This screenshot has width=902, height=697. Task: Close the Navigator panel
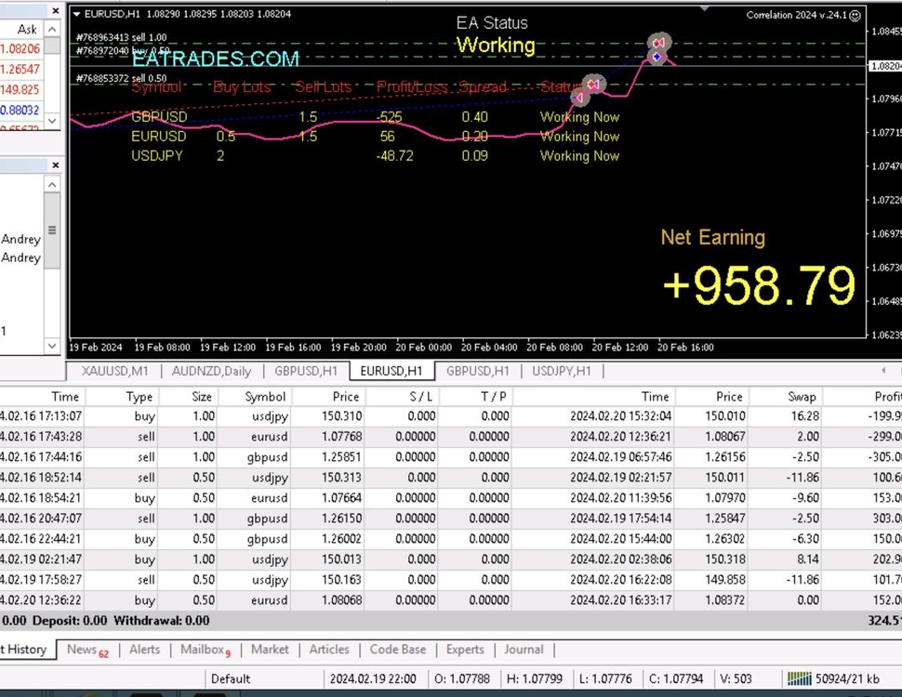(55, 165)
